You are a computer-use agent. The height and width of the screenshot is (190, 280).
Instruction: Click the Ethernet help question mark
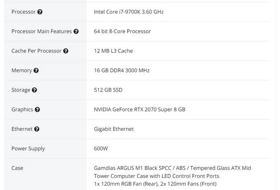[37, 129]
